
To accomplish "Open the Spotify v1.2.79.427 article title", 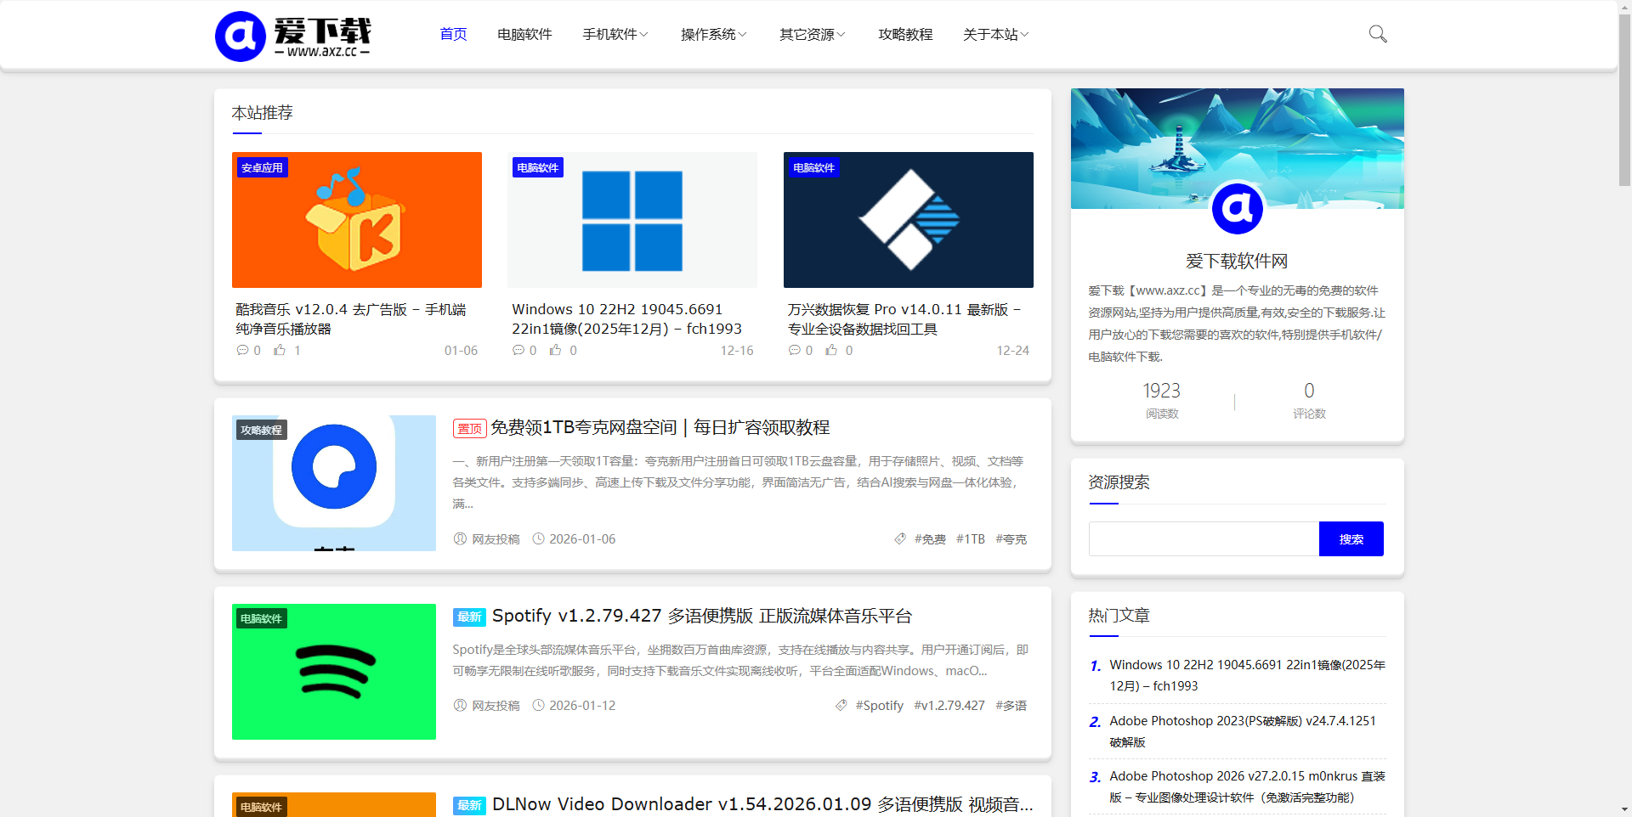I will pos(702,616).
